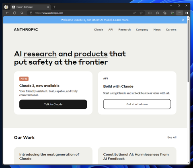
Task: Open a new tab with plus icon
Action: [54, 7]
